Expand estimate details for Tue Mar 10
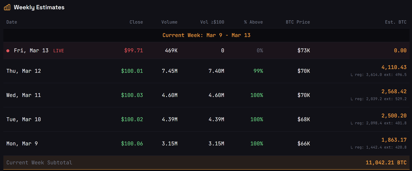The width and height of the screenshot is (412, 171). pyautogui.click(x=352, y=123)
